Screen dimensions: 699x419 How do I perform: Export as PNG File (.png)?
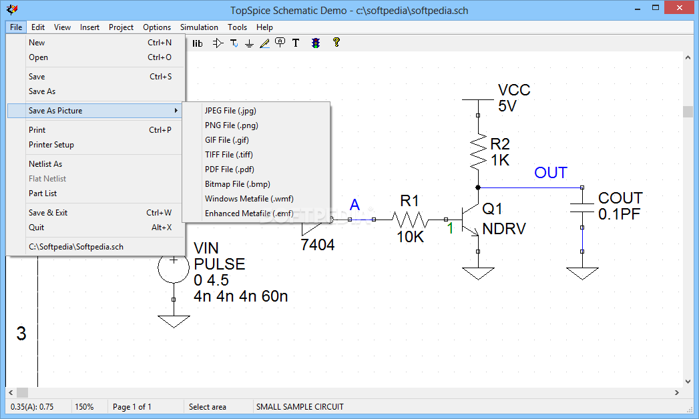coord(256,125)
